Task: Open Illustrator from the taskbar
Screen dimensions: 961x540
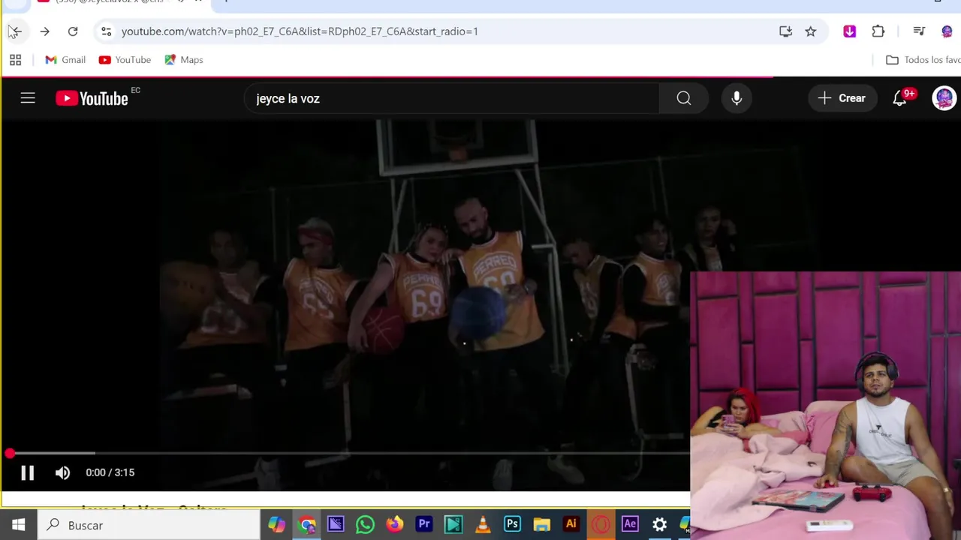Action: pos(571,525)
